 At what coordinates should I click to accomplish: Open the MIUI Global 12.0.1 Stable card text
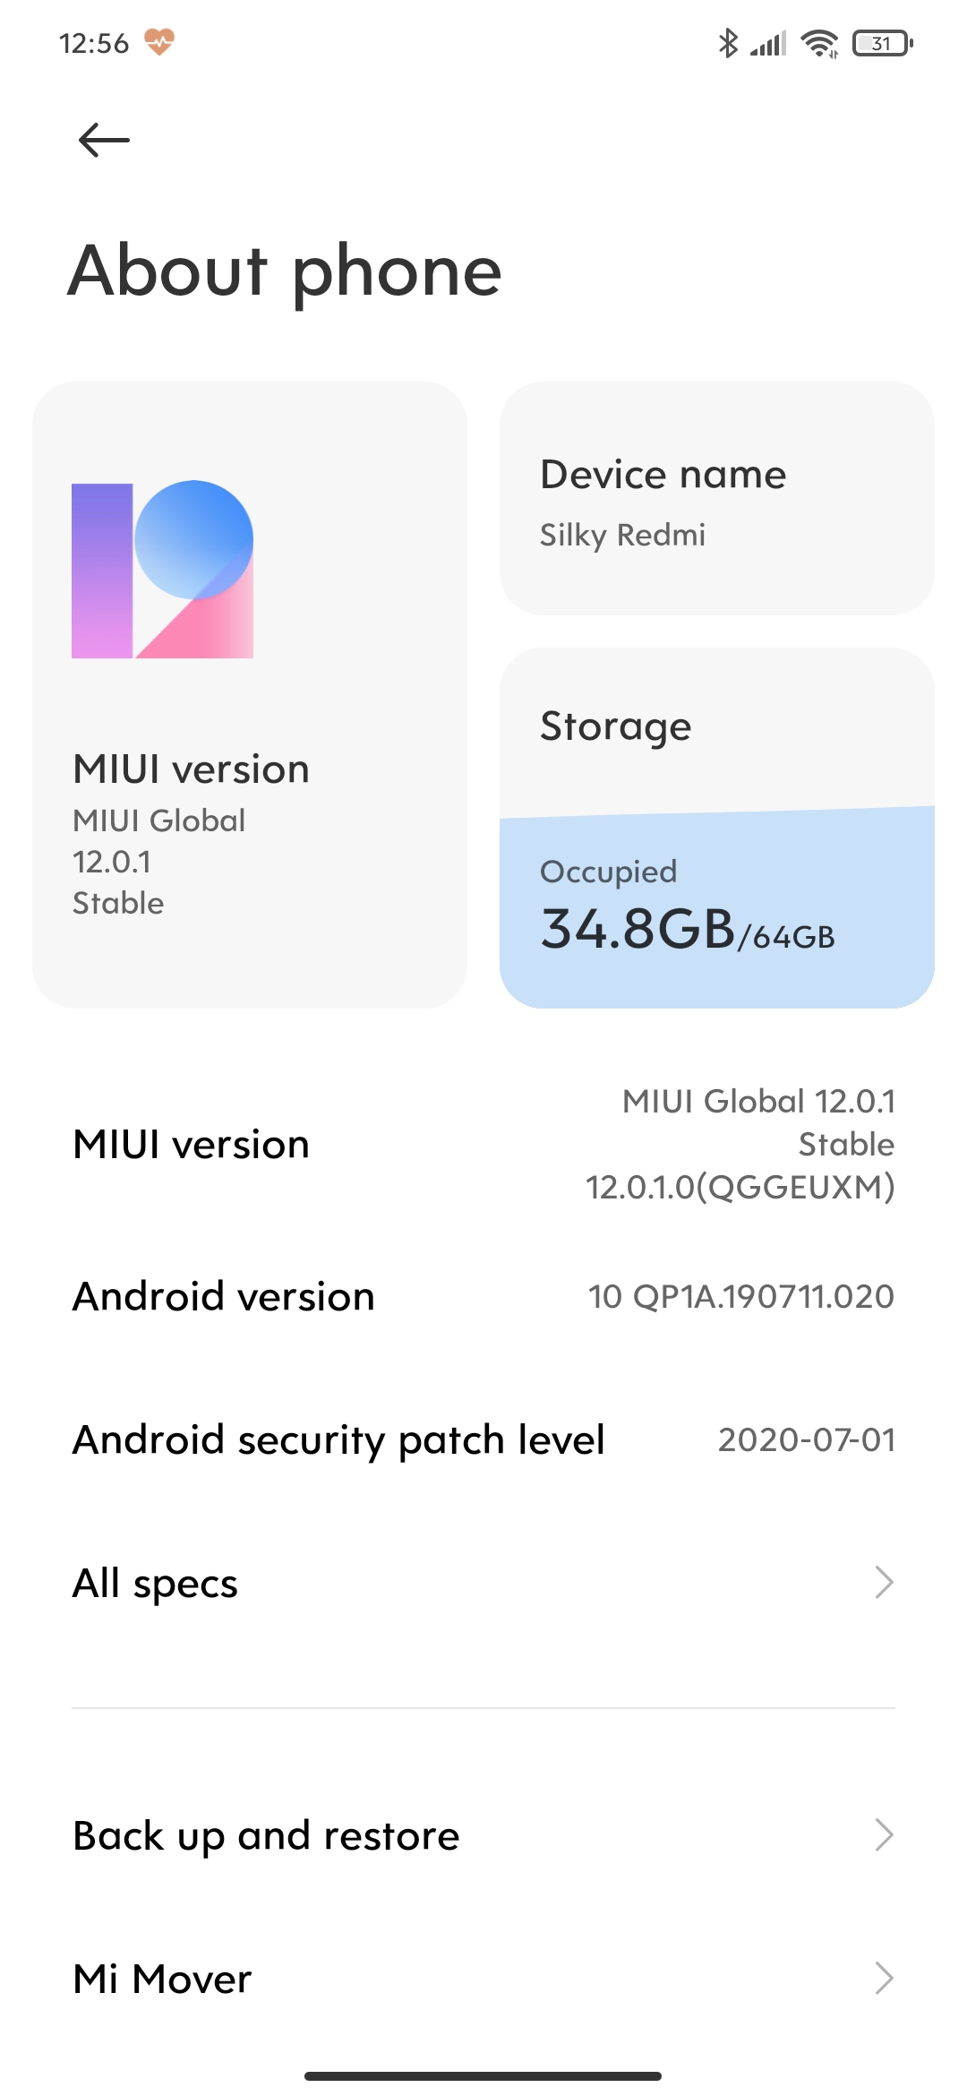[x=159, y=862]
